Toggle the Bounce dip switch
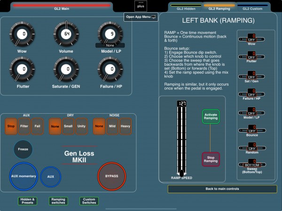 tap(251, 130)
